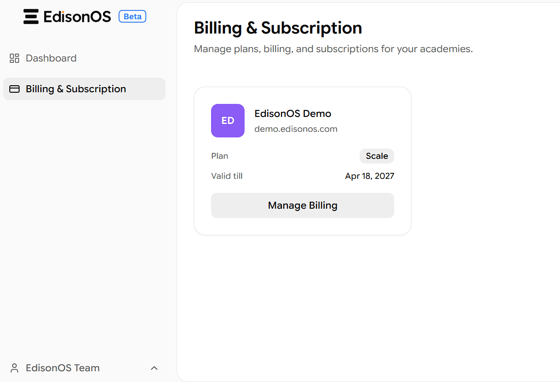Click the Manage Billing button
This screenshot has height=382, width=560.
[302, 205]
